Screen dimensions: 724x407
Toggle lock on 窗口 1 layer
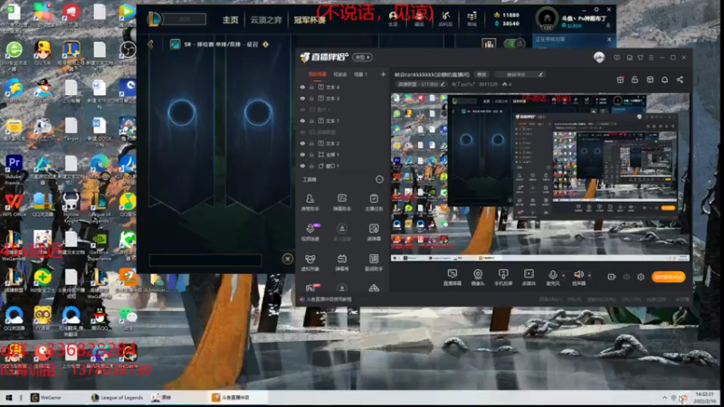tap(311, 166)
